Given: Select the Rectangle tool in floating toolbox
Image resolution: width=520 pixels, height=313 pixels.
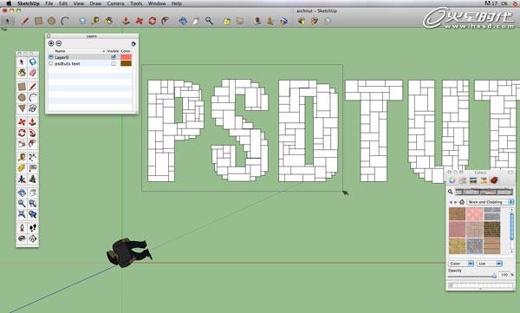Looking at the screenshot, I should click(22, 87).
